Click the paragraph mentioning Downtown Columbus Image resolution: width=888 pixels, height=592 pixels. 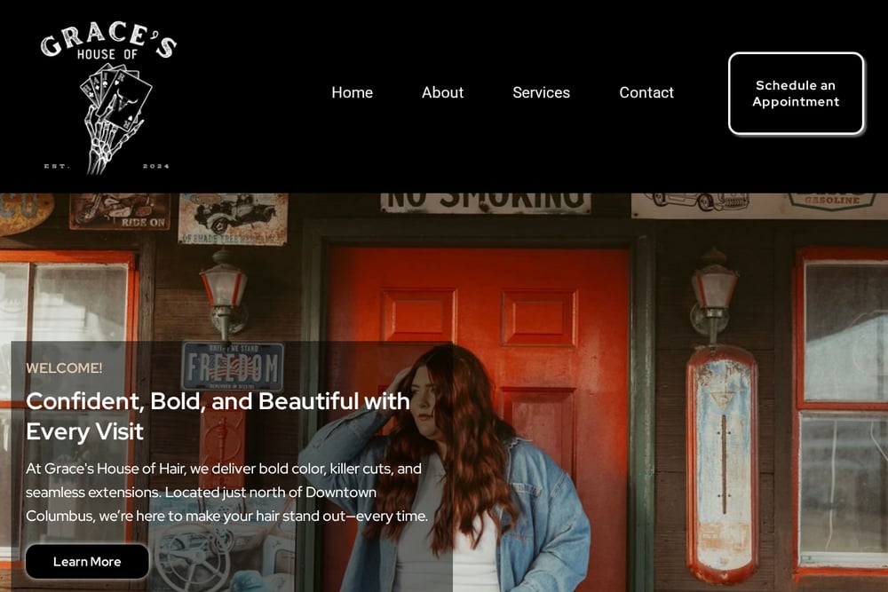coord(227,493)
